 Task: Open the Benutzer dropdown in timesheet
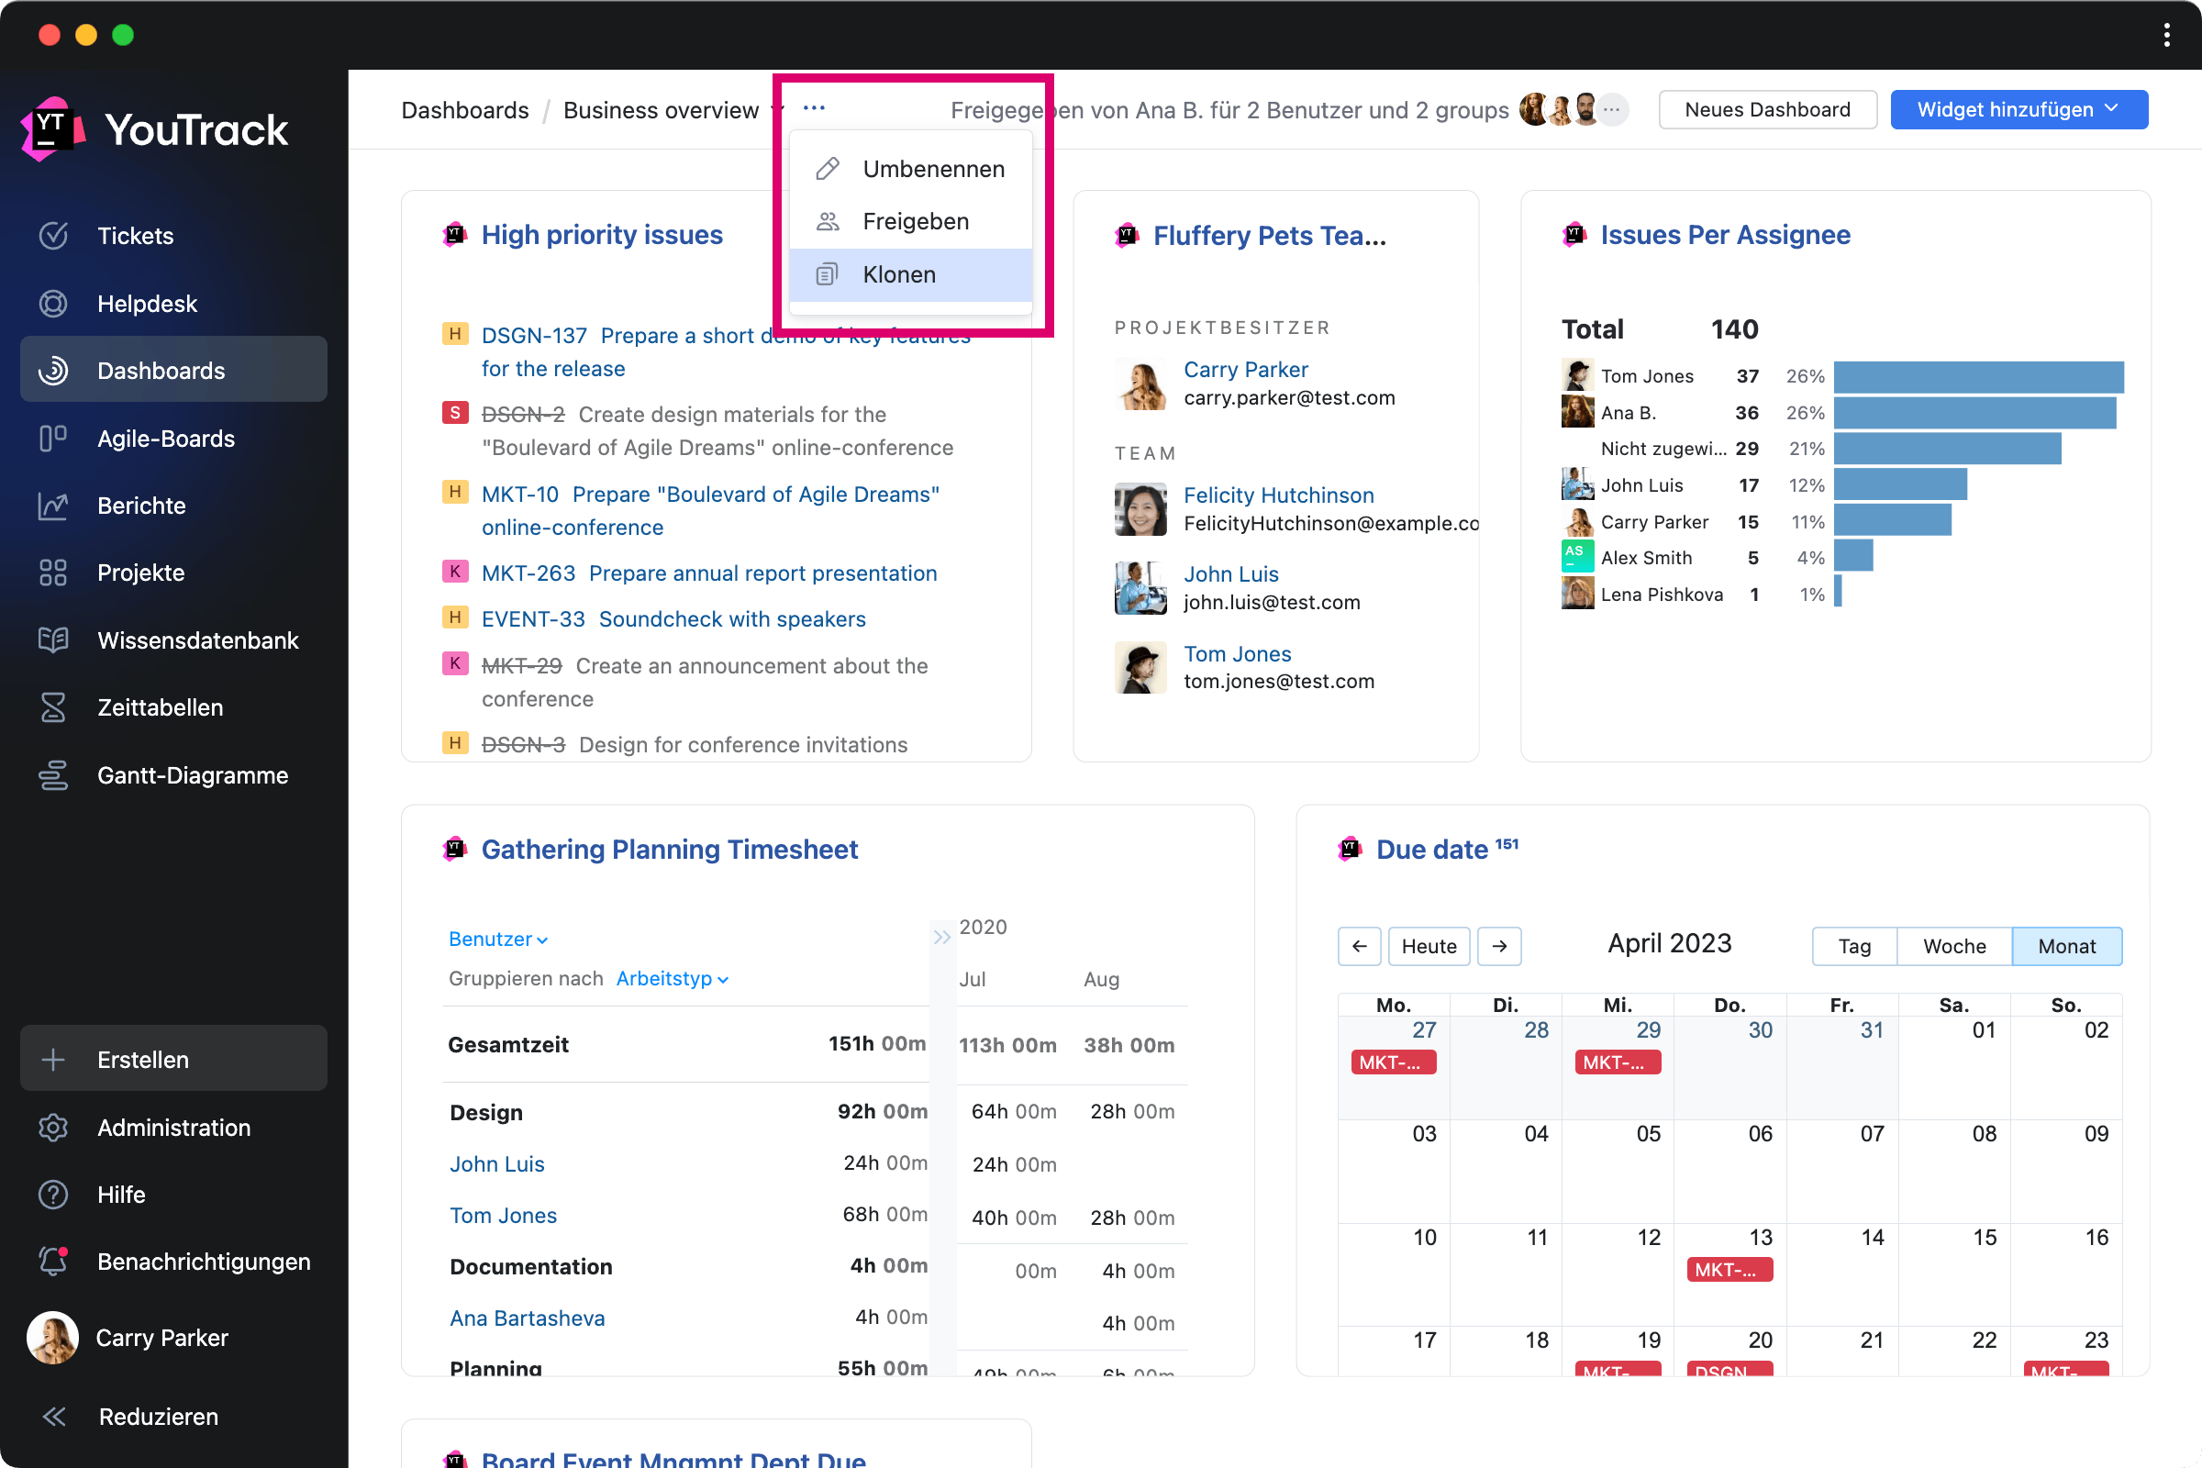(497, 939)
